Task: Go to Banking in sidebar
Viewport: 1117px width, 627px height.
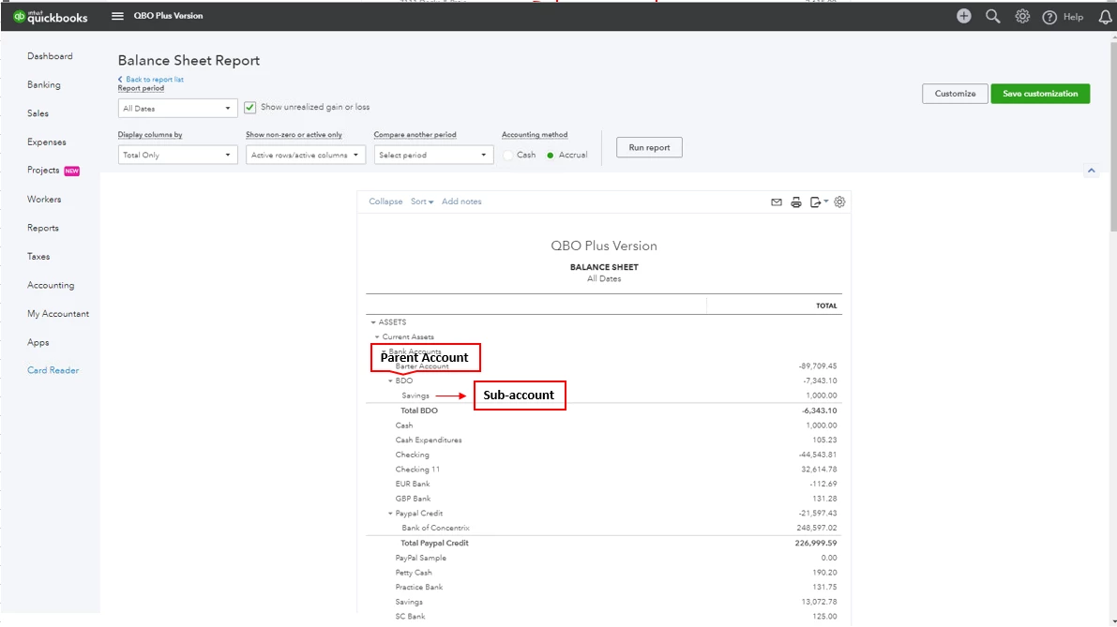Action: pyautogui.click(x=43, y=84)
